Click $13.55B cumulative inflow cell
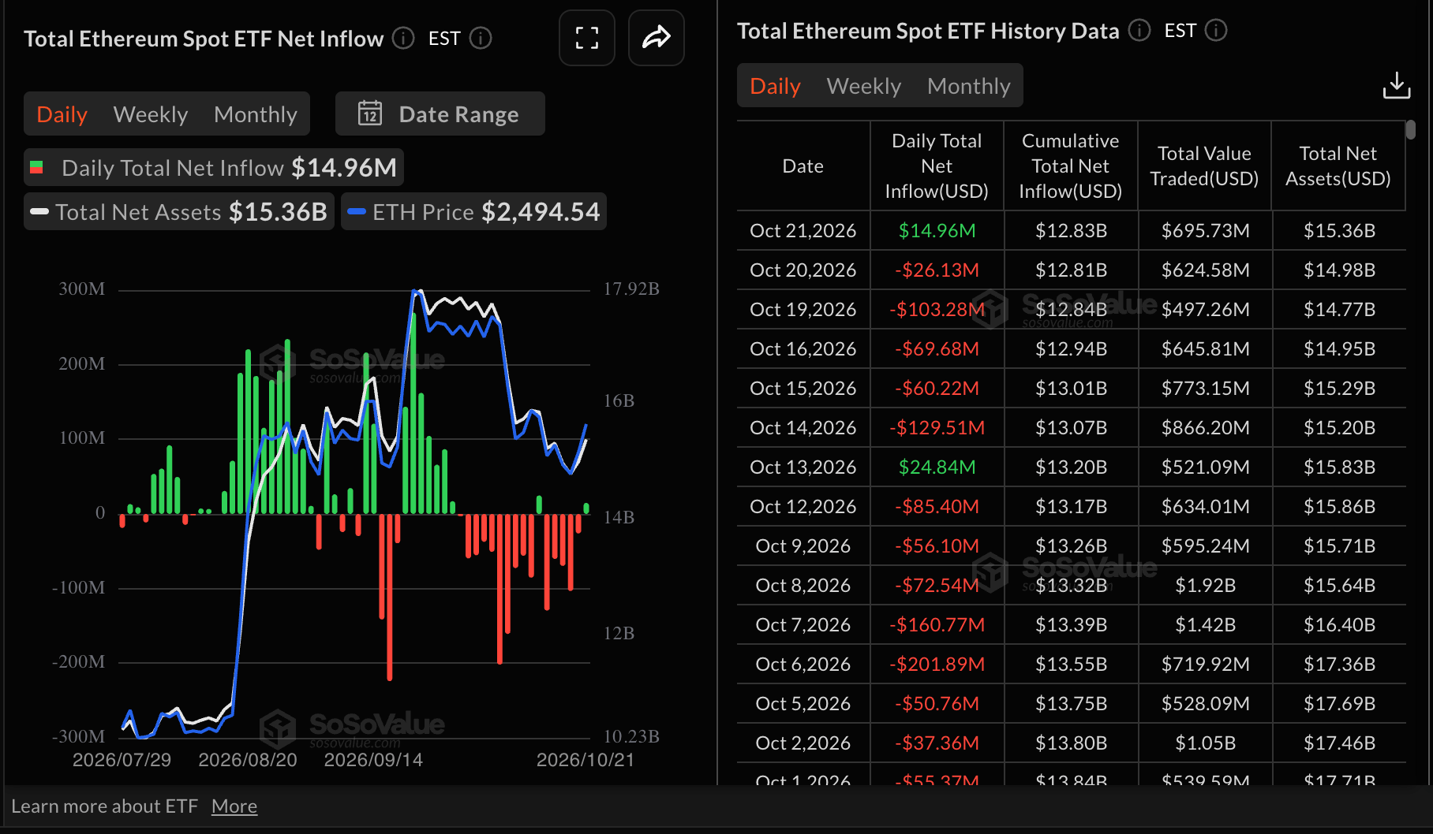 [x=1071, y=664]
